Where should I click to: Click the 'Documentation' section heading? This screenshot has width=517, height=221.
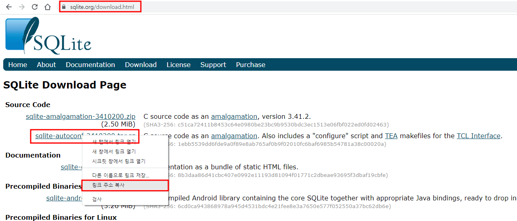click(33, 155)
